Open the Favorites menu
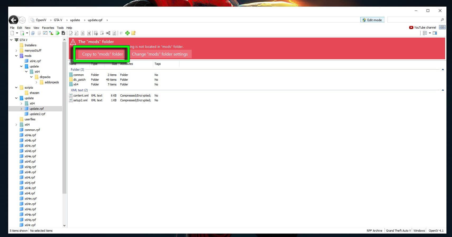 48,28
